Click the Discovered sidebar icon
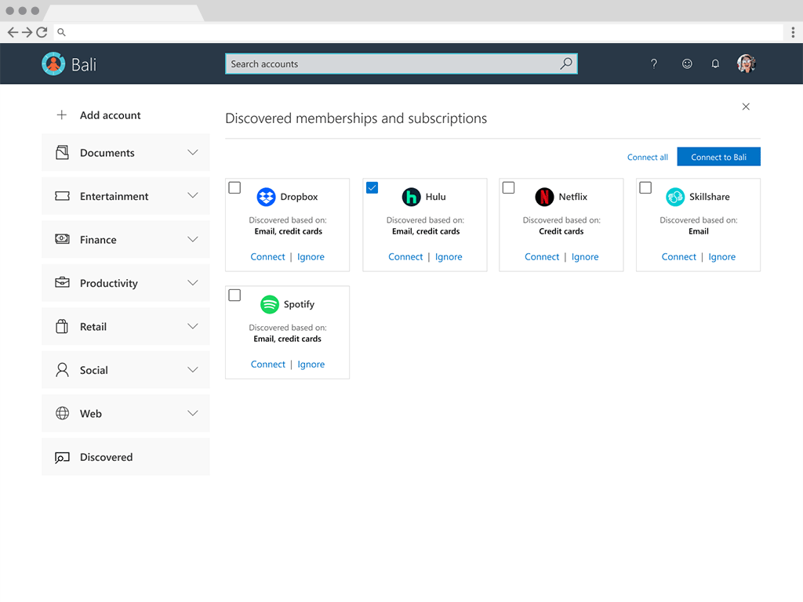 62,457
